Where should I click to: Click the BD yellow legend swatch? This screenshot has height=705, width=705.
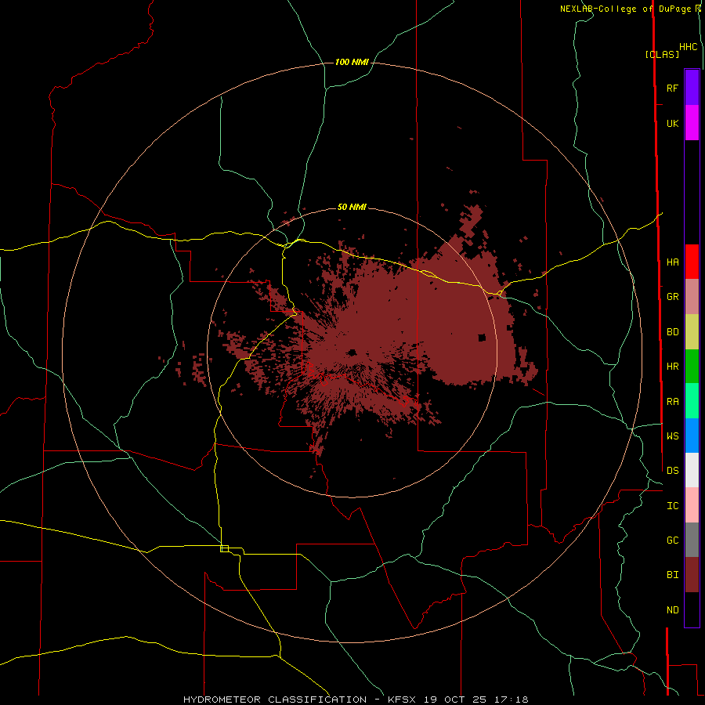[x=692, y=332]
